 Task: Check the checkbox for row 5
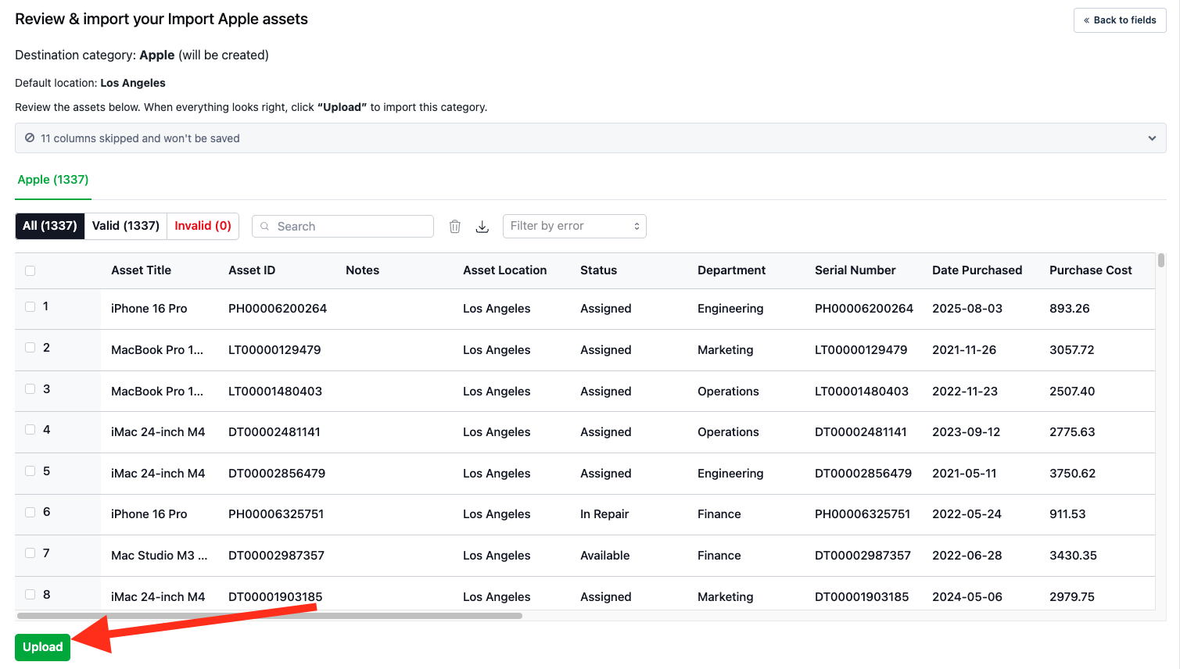tap(30, 471)
